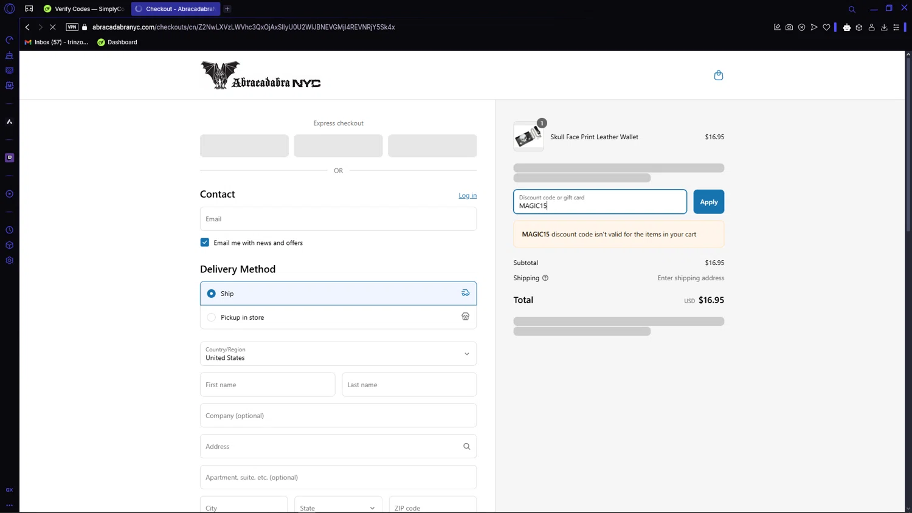Open the Flow send-arrow icon
The height and width of the screenshot is (513, 912).
pos(814,27)
